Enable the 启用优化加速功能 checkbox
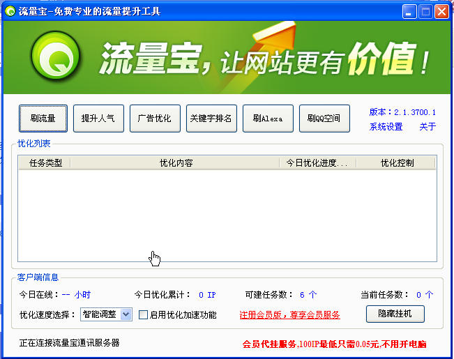The width and height of the screenshot is (454, 359). [144, 314]
